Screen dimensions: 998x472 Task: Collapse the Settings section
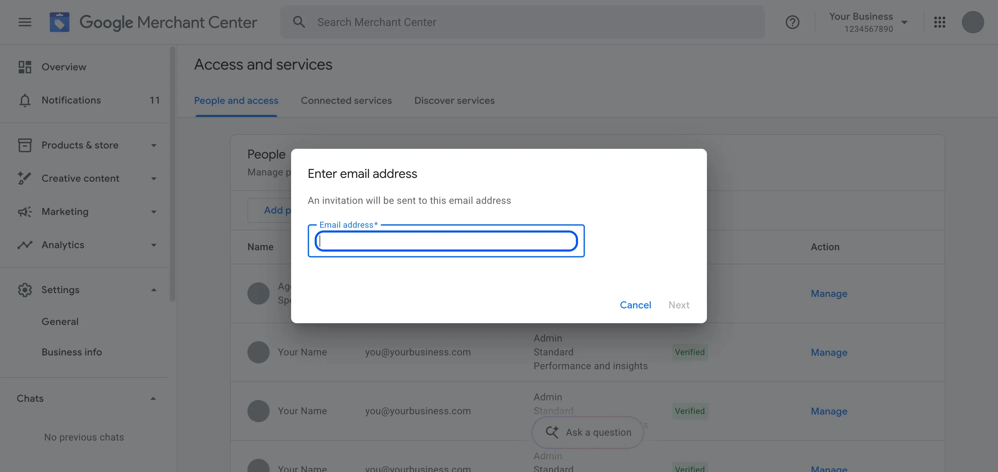(x=154, y=290)
